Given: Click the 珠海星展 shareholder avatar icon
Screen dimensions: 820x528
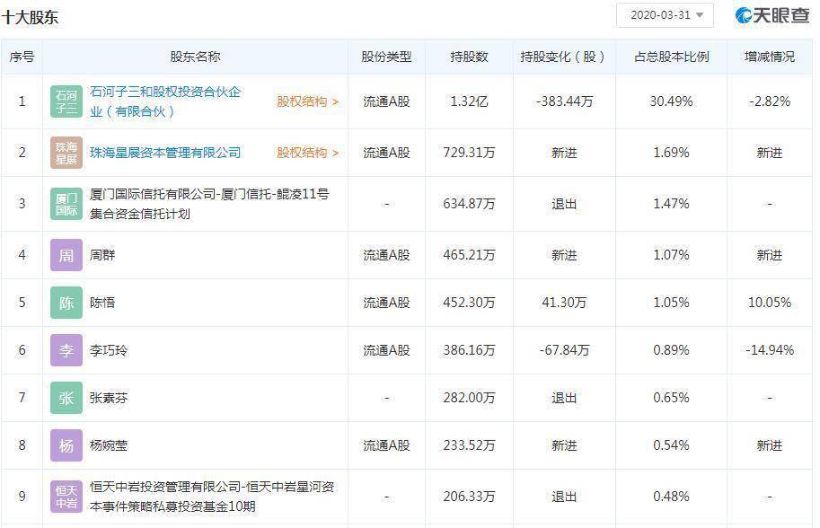Looking at the screenshot, I should coord(66,153).
